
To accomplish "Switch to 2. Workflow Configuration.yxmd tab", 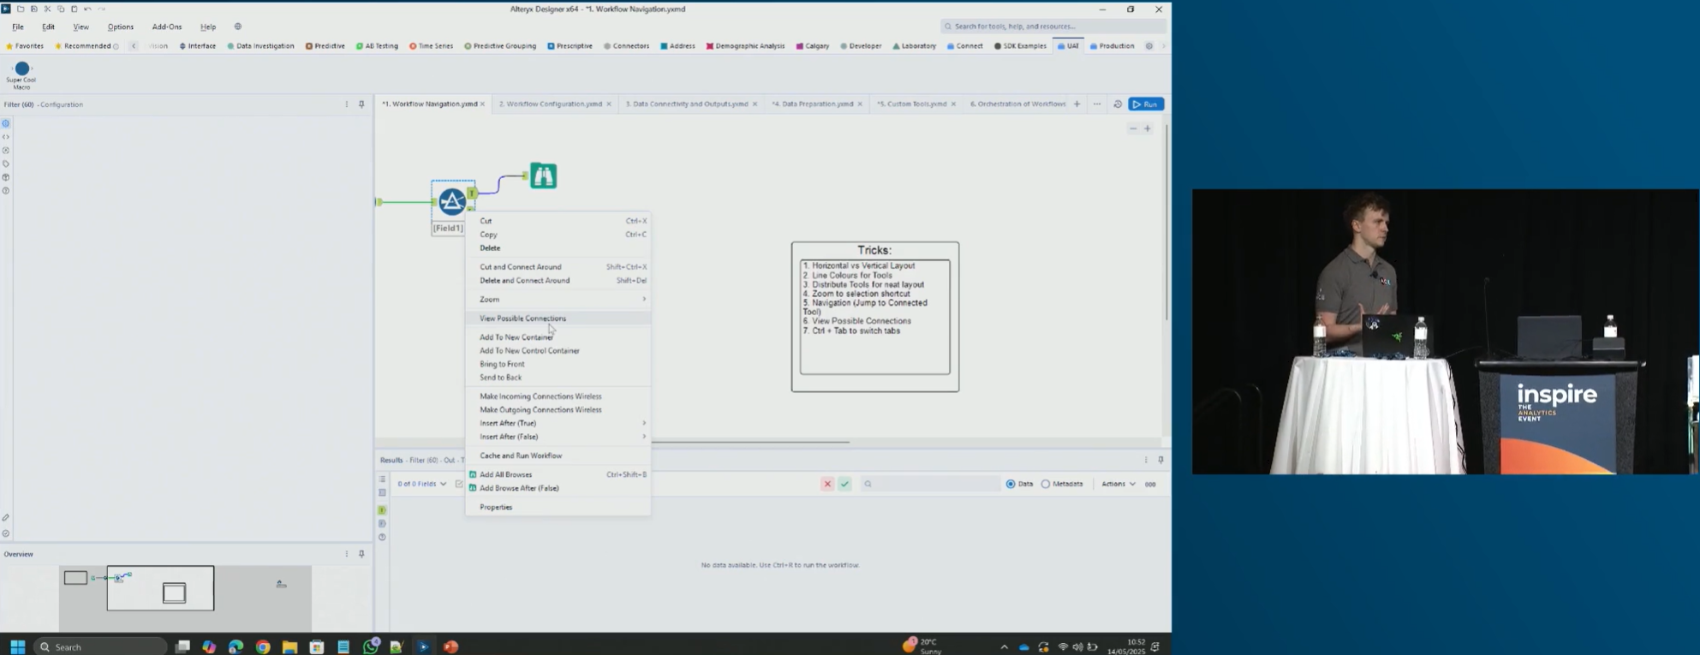I will tap(550, 104).
